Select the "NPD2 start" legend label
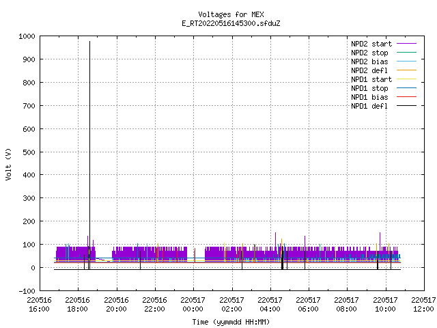The width and height of the screenshot is (437, 328). point(371,44)
